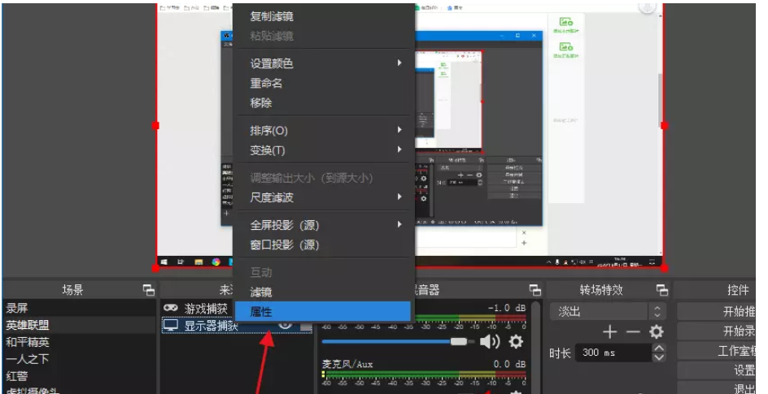Viewport: 768px width, 394px height.
Task: Toggle visibility eye of 显示器捕获
Action: (x=285, y=325)
